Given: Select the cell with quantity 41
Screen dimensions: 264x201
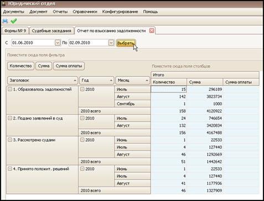Looking at the screenshot, I should click(169, 183).
